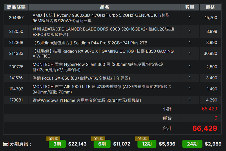Click the 商品條碼 column header

tap(16, 7)
